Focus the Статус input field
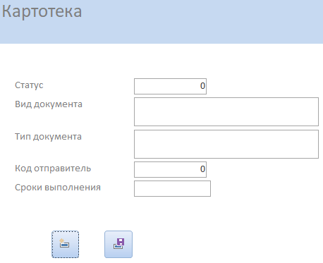Viewport: 323px width, 263px height. 170,86
